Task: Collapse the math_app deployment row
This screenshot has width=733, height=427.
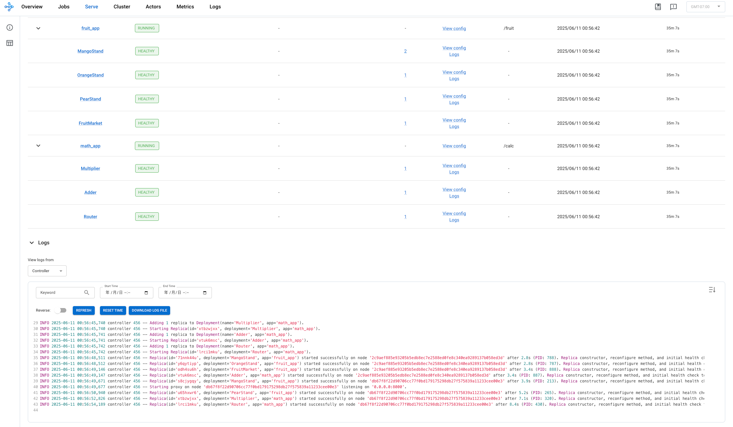Action: 38,145
